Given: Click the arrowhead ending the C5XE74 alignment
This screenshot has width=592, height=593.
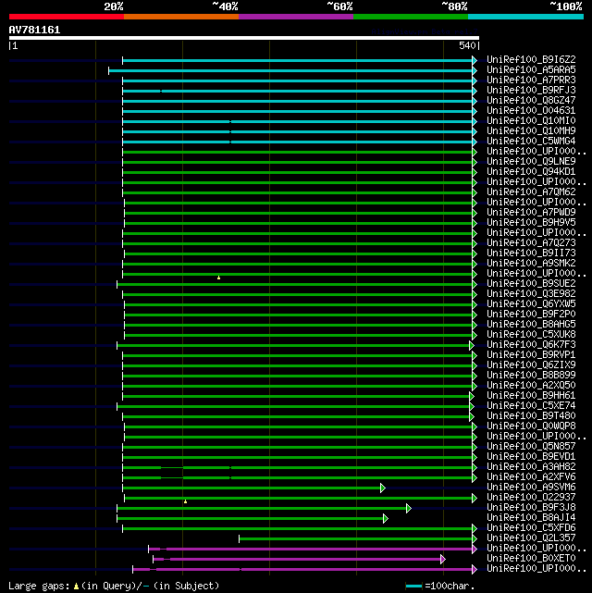Looking at the screenshot, I should [x=472, y=406].
